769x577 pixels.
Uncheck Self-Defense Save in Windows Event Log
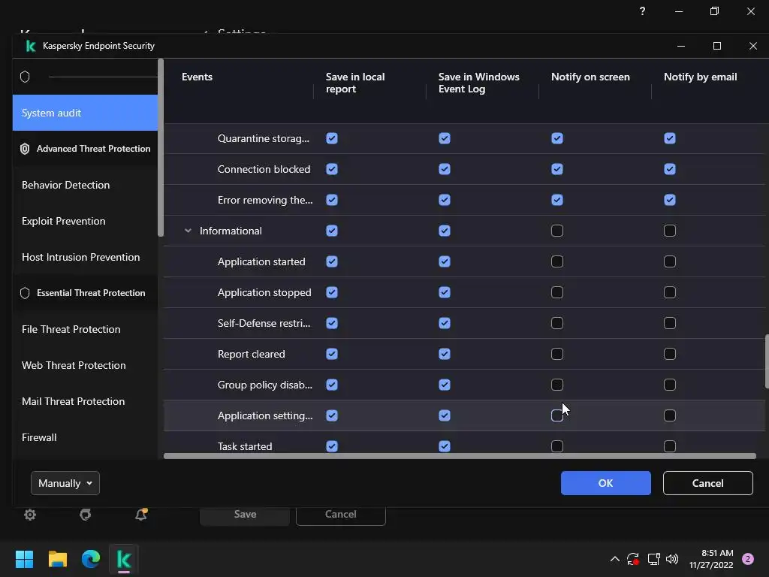(445, 323)
